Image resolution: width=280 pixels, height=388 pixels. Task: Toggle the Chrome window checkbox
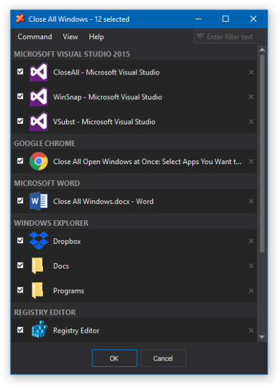[21, 161]
